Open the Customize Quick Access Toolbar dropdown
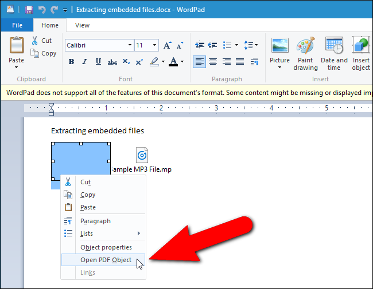Viewport: 373px width, 289px height. click(x=65, y=10)
